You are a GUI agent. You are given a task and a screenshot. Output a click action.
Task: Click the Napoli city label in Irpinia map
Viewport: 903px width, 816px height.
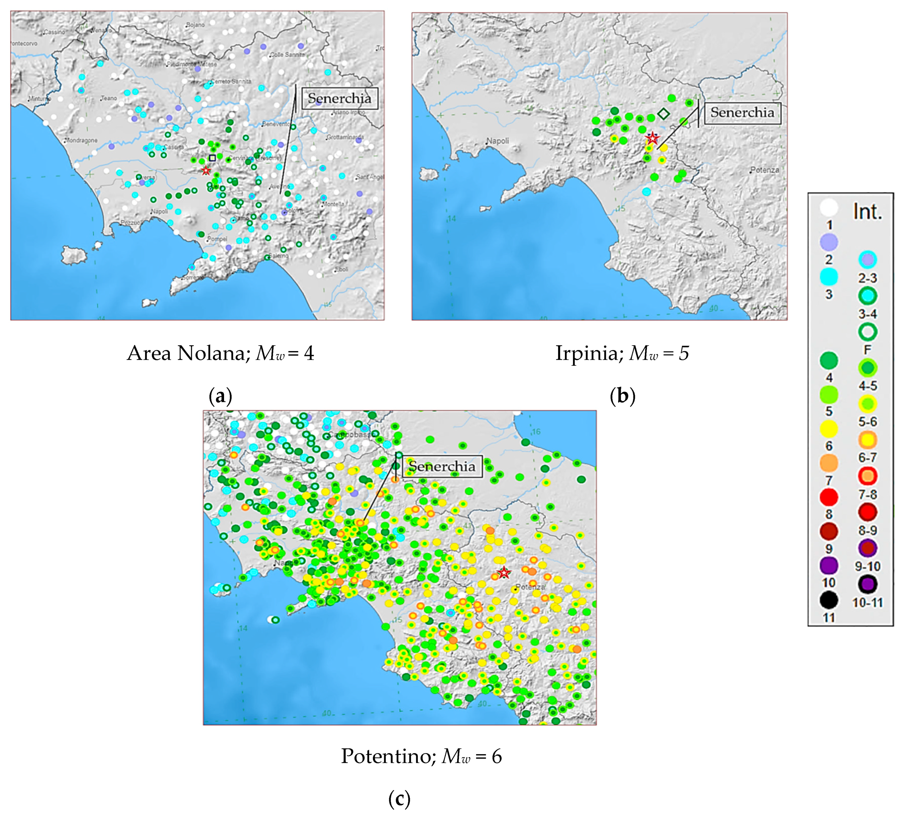coord(498,141)
